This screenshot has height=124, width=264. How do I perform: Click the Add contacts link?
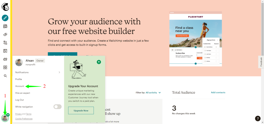218,93
